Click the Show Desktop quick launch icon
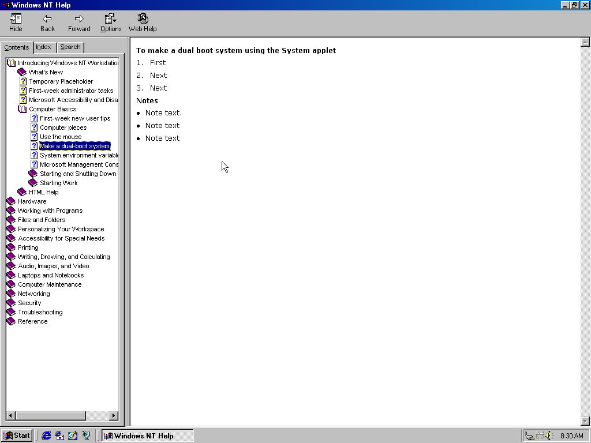This screenshot has width=591, height=443. 72,436
